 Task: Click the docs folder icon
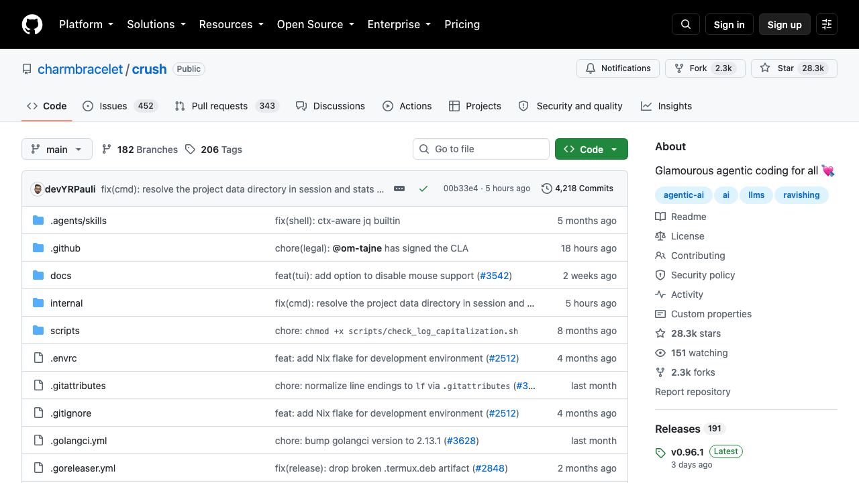click(38, 276)
